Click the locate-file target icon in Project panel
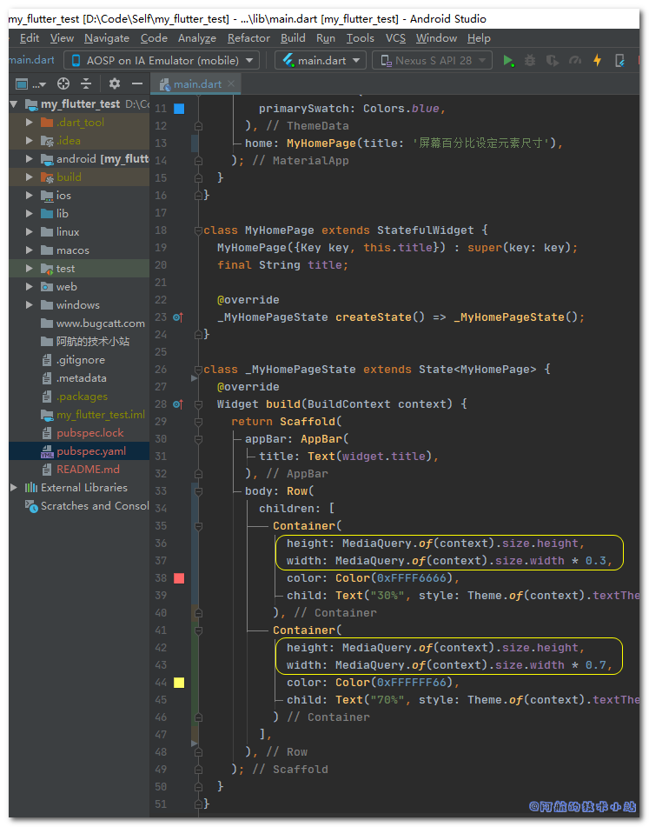649x827 pixels. coord(63,83)
